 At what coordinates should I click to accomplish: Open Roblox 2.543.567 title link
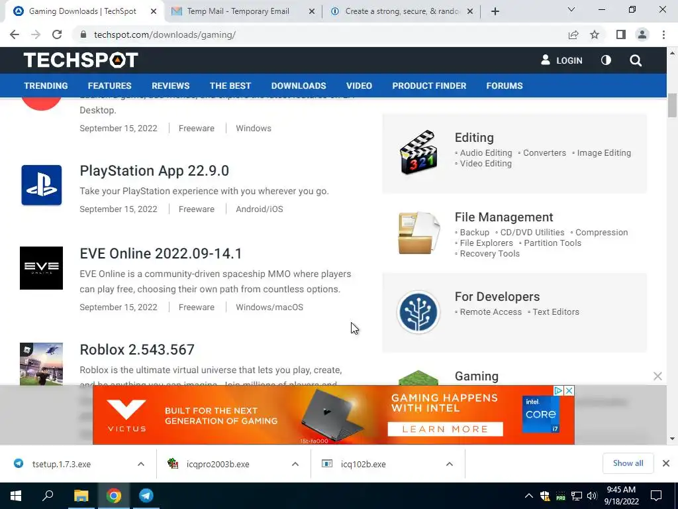(137, 350)
